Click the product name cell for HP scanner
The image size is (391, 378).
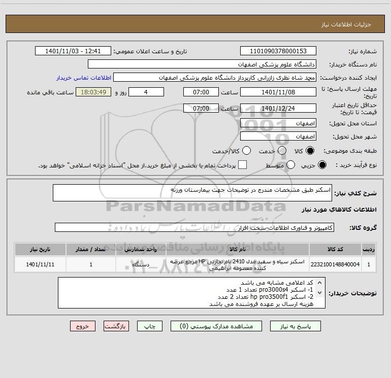click(238, 265)
